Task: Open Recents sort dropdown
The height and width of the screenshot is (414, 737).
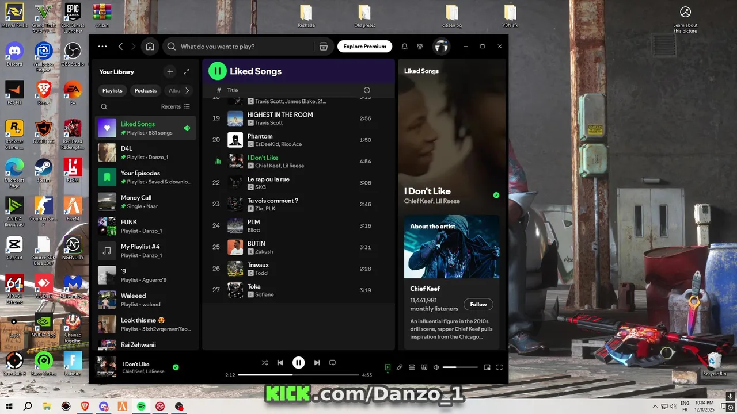Action: (x=176, y=106)
